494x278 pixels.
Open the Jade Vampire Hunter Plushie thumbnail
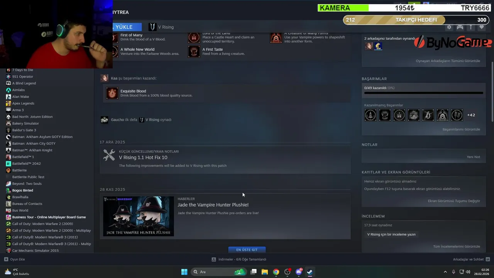pyautogui.click(x=138, y=216)
